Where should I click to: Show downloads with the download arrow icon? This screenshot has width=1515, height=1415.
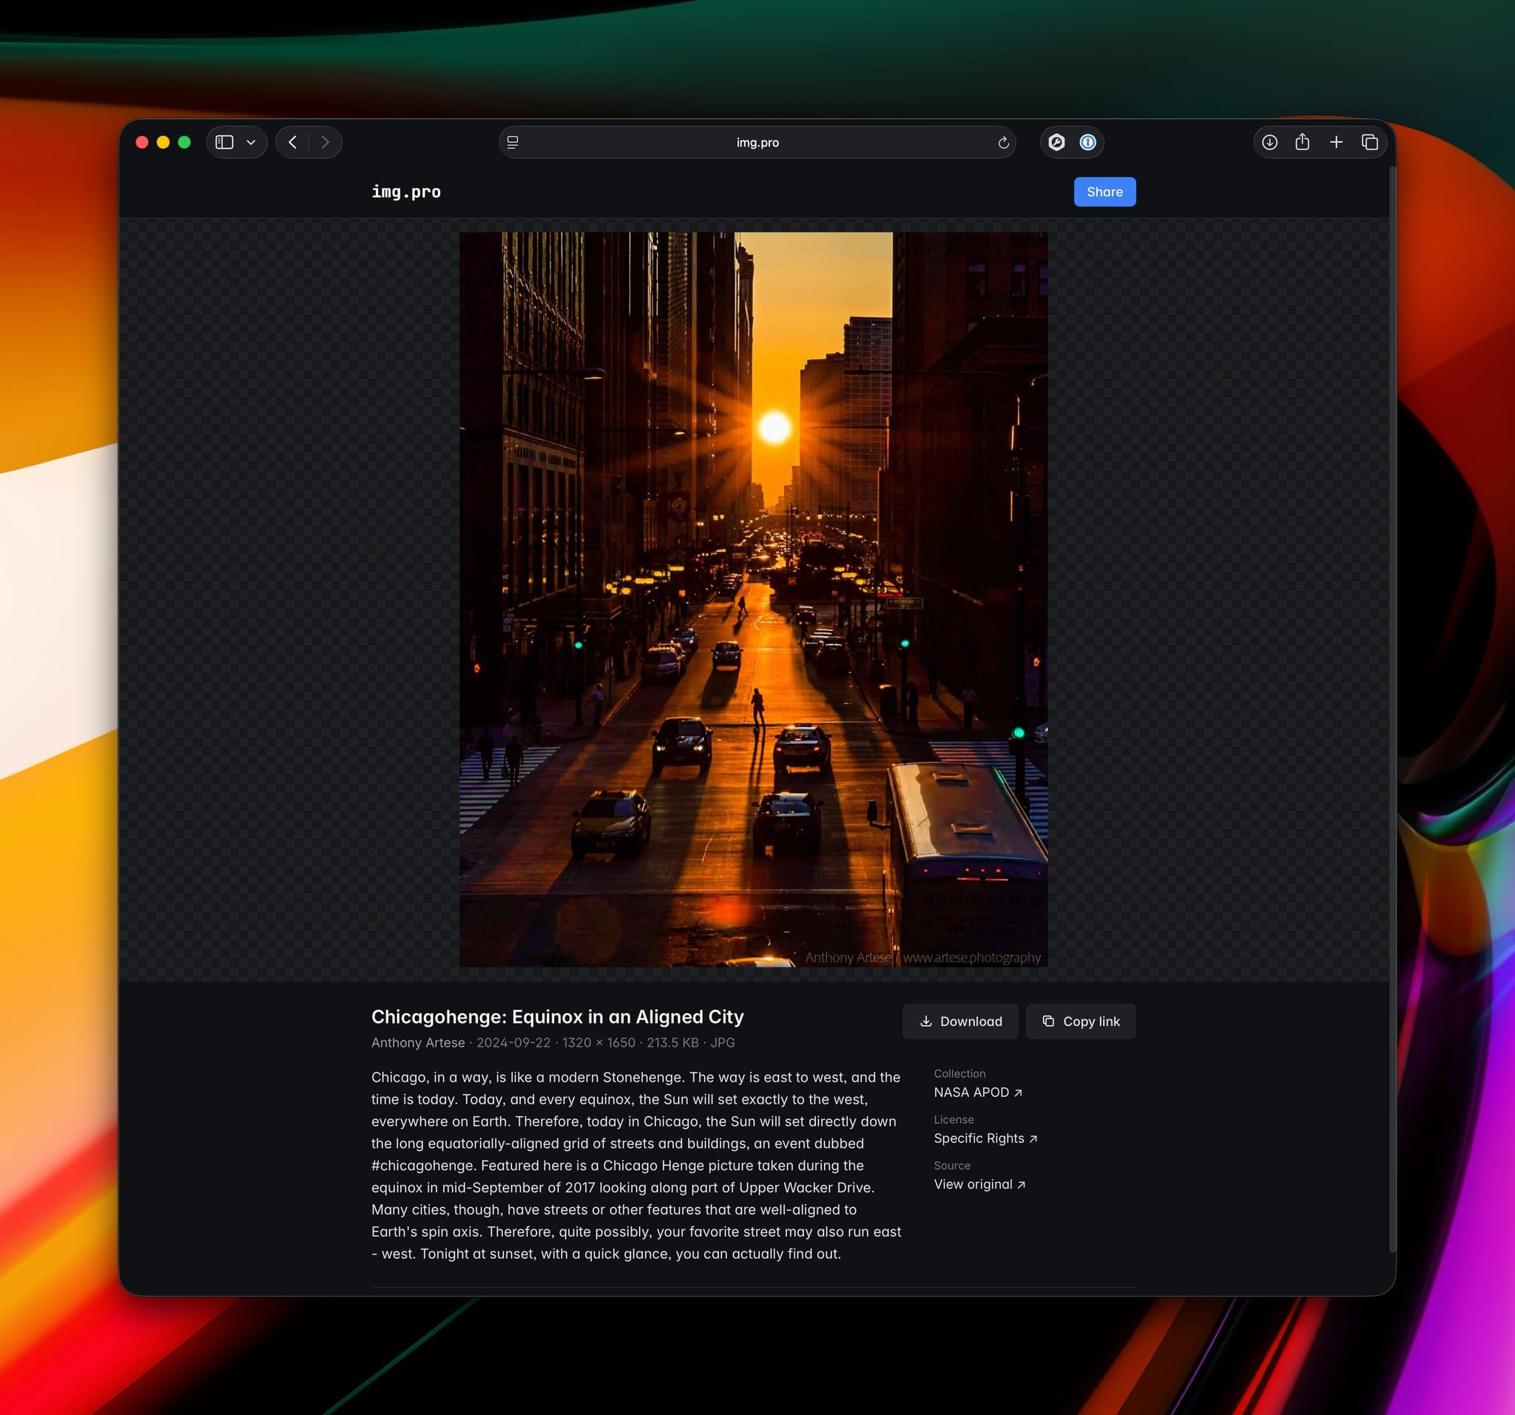1269,143
